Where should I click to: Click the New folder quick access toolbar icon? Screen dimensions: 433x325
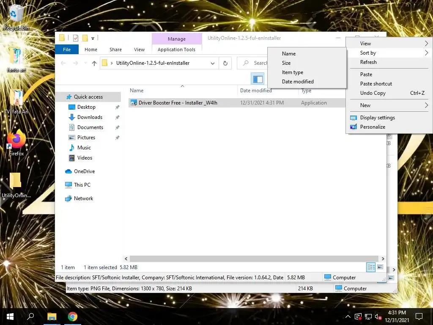tap(85, 38)
